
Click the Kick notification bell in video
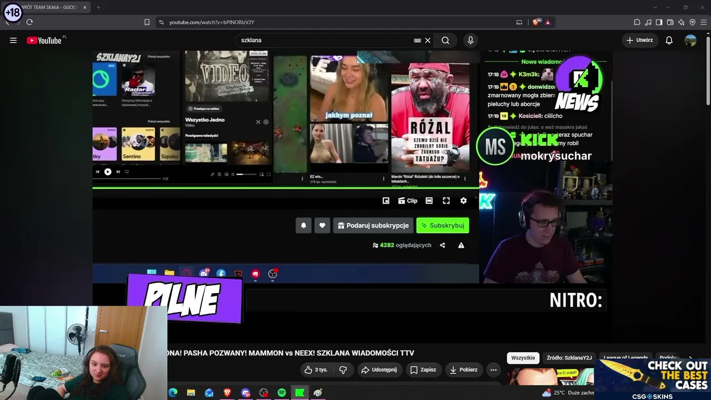click(303, 225)
